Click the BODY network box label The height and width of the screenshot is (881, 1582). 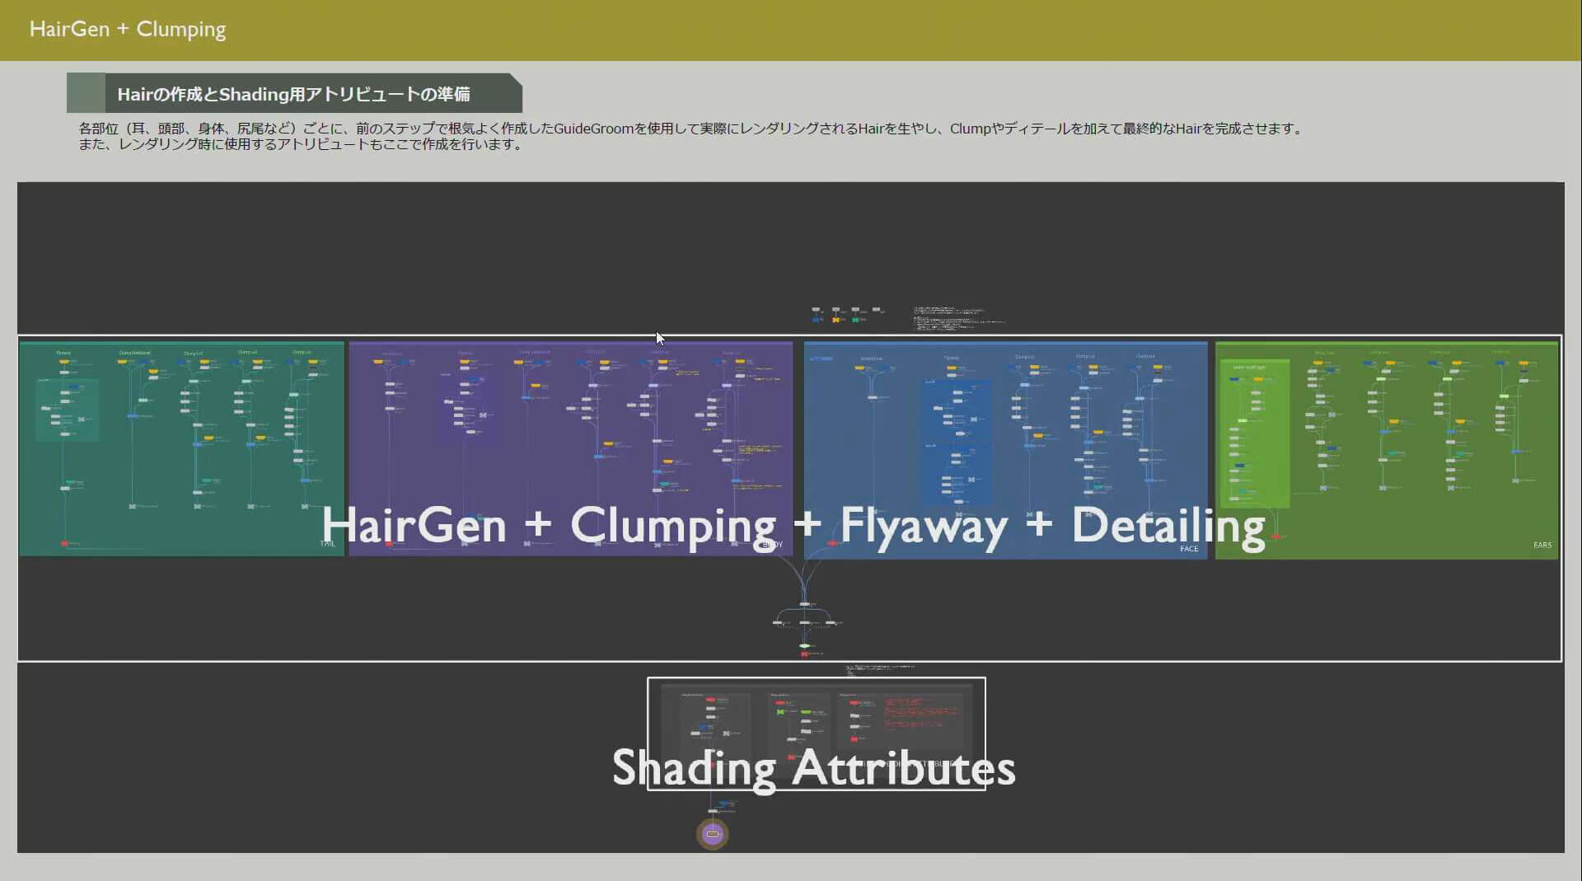tap(772, 545)
